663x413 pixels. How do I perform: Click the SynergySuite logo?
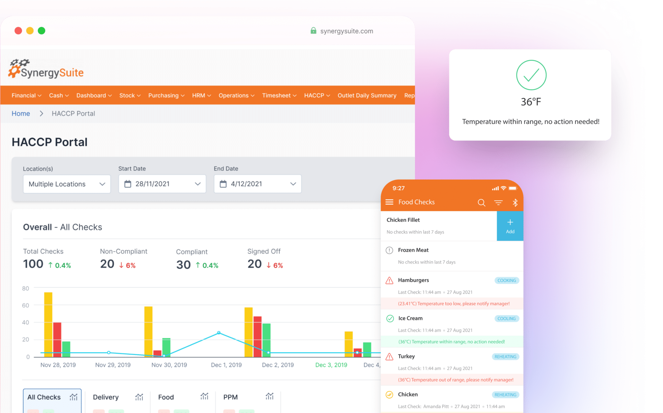[x=46, y=69]
